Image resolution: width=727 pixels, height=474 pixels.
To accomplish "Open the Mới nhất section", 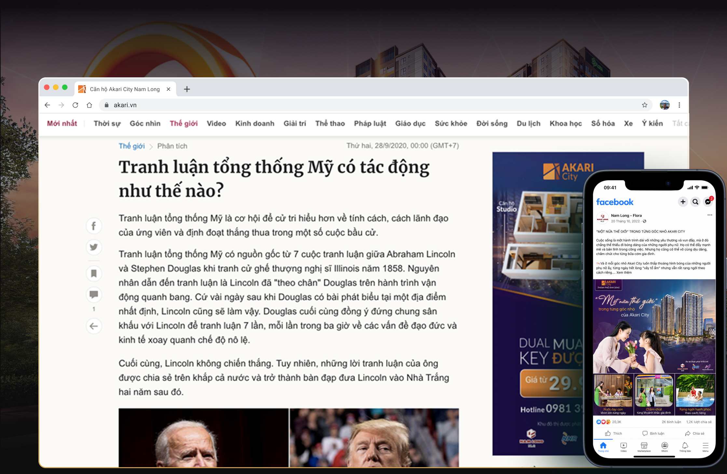I will 62,124.
